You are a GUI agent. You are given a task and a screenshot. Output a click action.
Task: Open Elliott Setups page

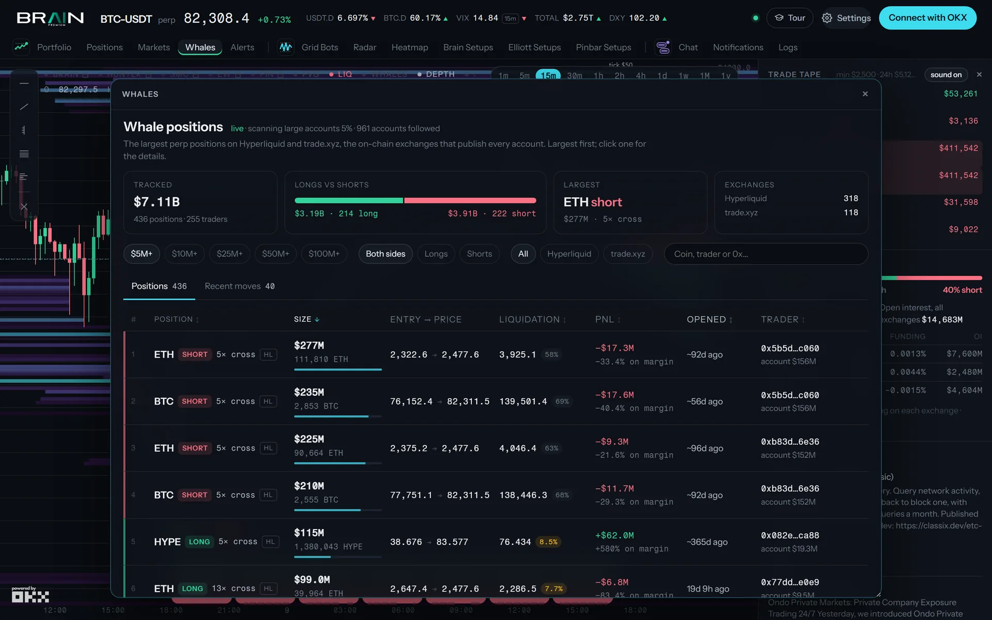click(534, 47)
